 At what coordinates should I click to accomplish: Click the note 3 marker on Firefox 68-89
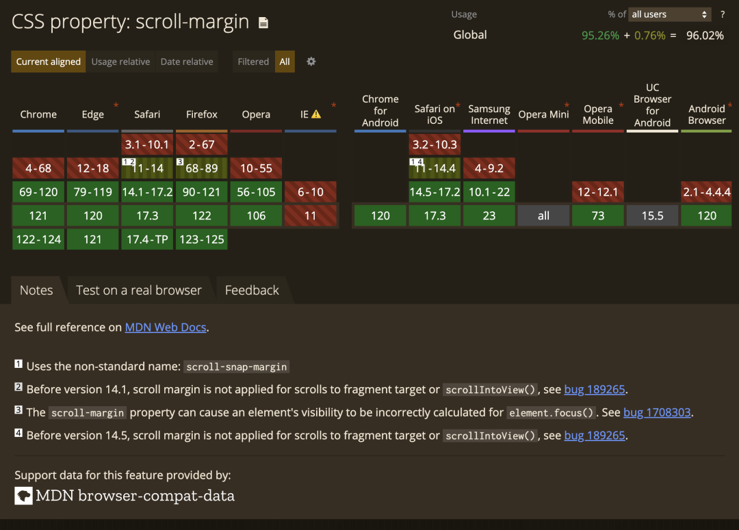click(179, 161)
